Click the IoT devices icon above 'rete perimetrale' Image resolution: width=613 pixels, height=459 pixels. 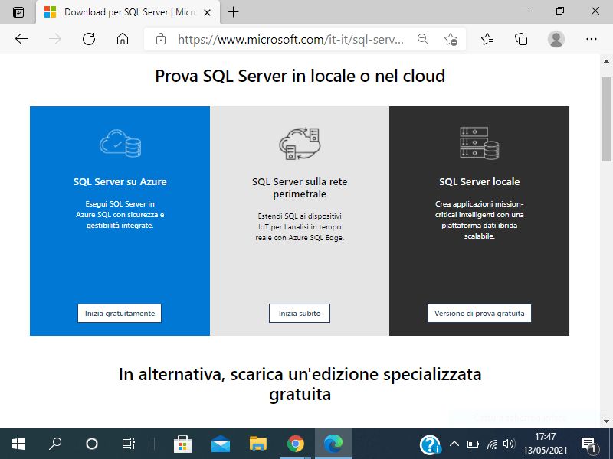pos(299,143)
